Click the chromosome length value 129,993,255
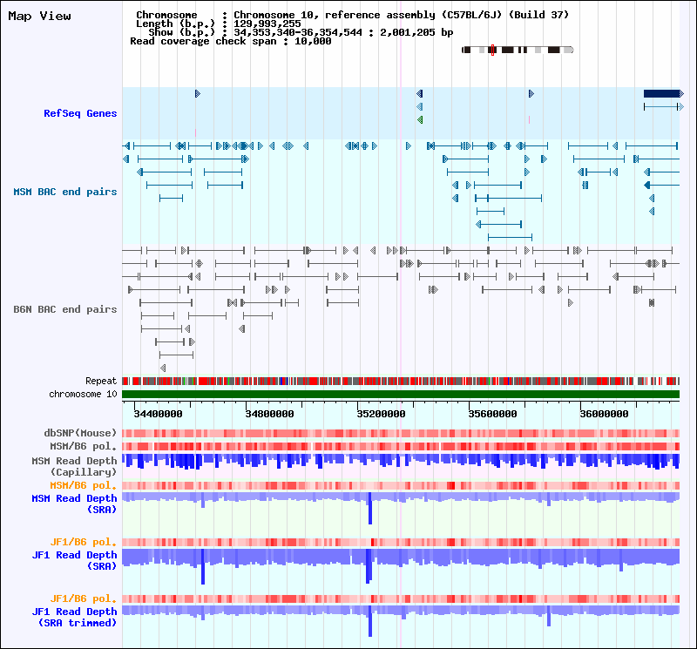 pos(267,24)
